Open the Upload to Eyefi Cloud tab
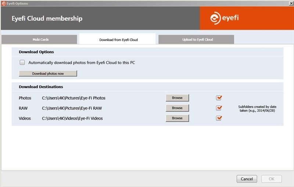 tap(196, 40)
